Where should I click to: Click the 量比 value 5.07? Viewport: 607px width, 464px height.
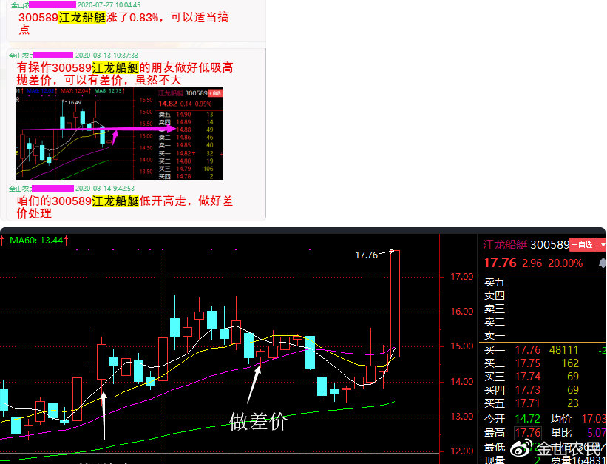(x=597, y=433)
